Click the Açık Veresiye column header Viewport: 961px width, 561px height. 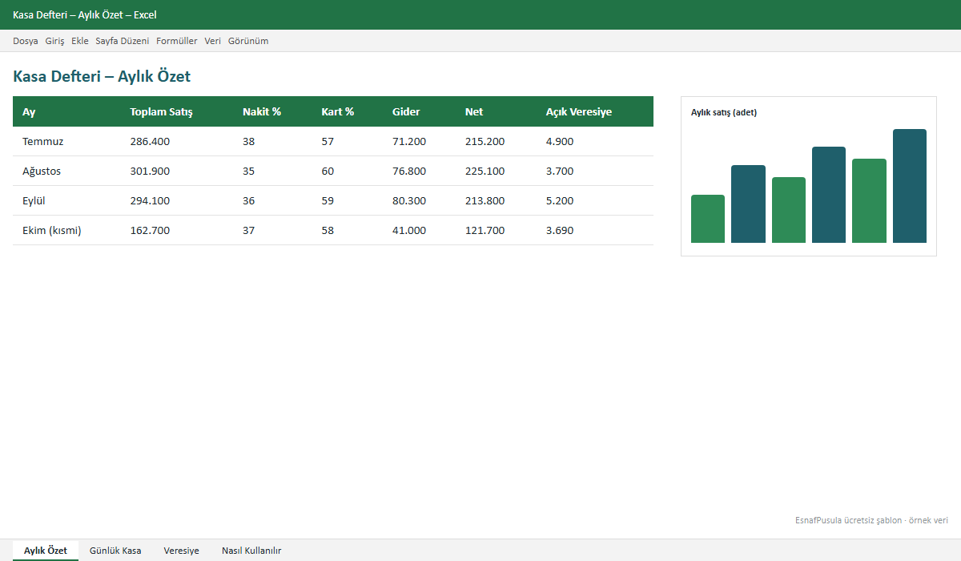pyautogui.click(x=579, y=111)
